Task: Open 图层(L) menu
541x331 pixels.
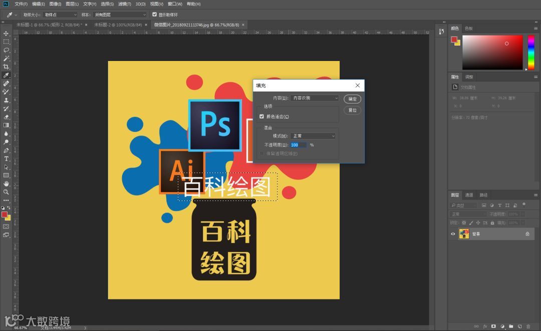Action: (72, 4)
